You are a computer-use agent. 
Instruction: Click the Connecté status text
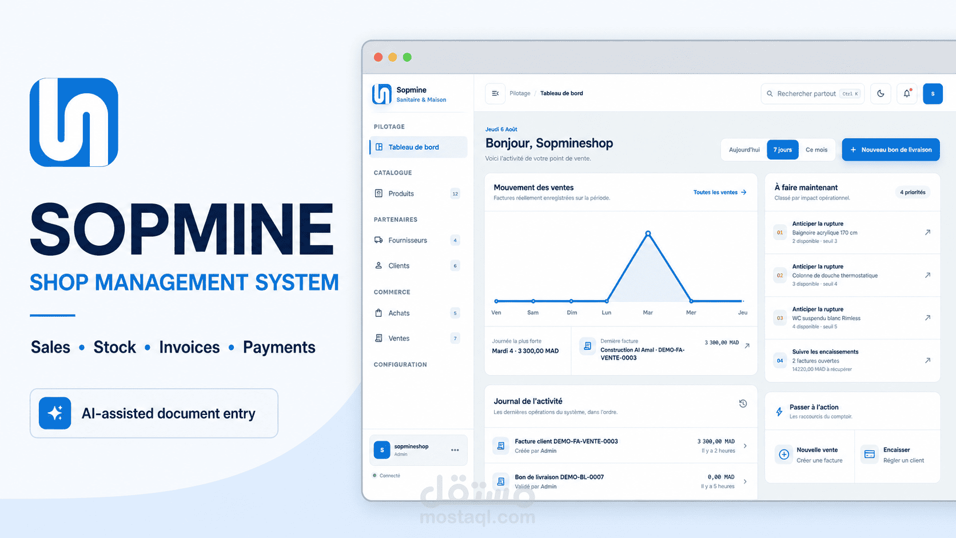(390, 476)
